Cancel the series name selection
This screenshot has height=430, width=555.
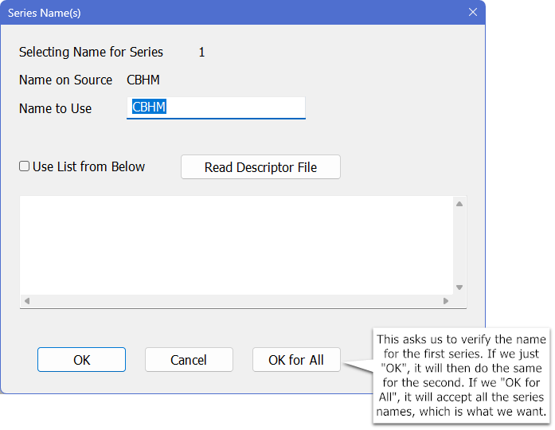click(x=189, y=360)
